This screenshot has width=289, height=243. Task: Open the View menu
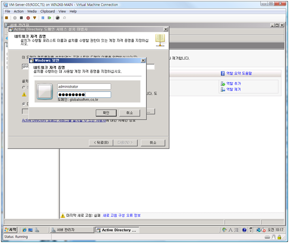(62, 11)
